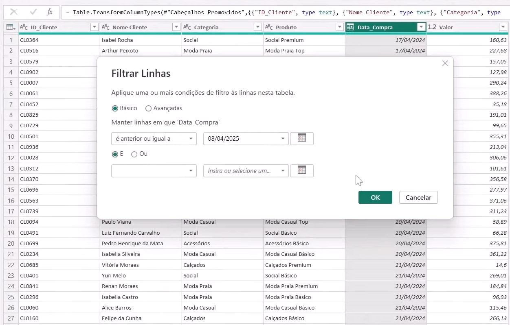Open the table menu icon in header corner

point(11,27)
